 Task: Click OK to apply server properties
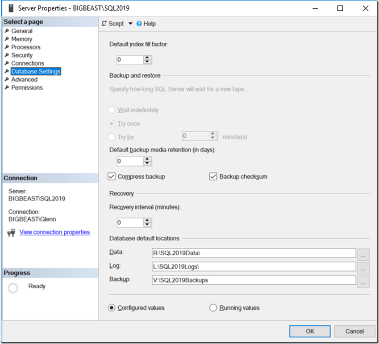[310, 332]
